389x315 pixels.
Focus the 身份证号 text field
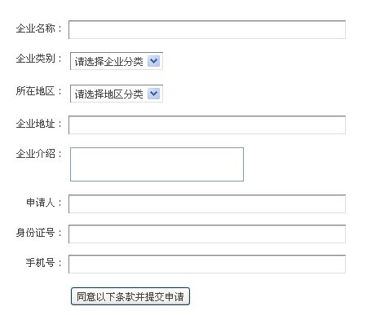(x=207, y=234)
